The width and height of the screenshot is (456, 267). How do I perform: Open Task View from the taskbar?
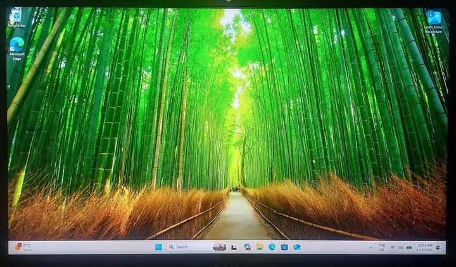point(234,247)
